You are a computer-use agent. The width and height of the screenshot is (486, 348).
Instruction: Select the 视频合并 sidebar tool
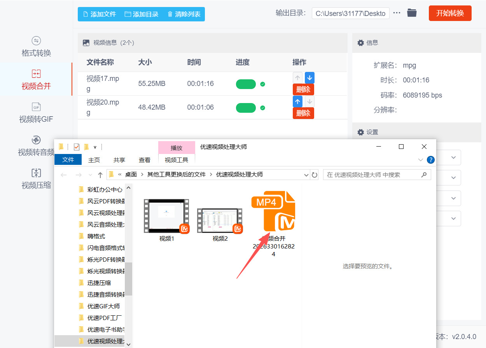[x=36, y=80]
